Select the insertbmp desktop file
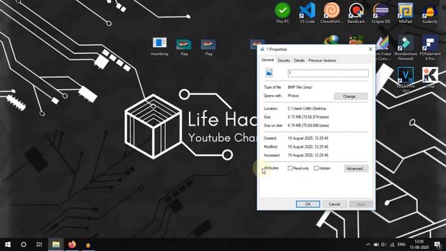446x251 pixels. pos(160,46)
